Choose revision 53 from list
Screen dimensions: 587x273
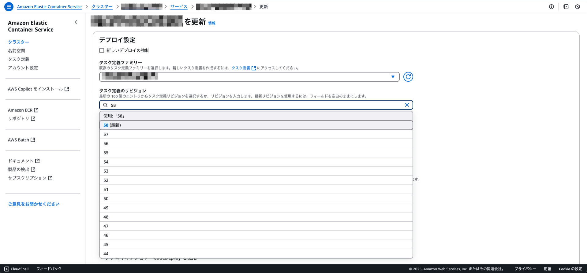[x=256, y=171]
